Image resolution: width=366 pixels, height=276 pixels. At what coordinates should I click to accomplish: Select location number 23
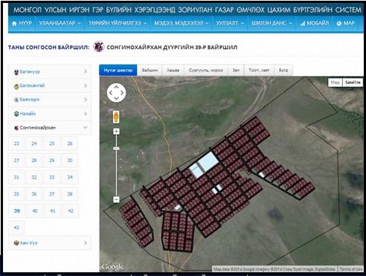tap(16, 144)
